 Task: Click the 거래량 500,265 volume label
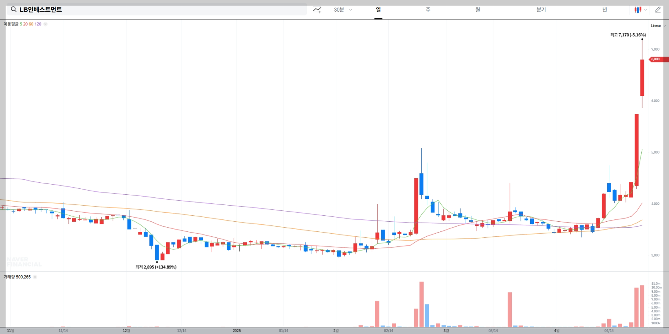[x=17, y=277]
